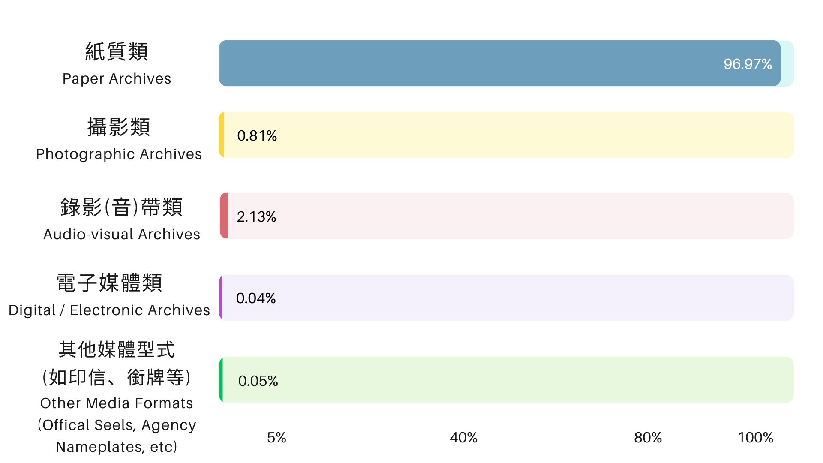This screenshot has width=823, height=463.
Task: Select the Other Media Formats label
Action: click(x=117, y=403)
